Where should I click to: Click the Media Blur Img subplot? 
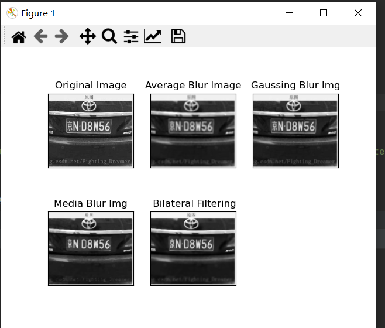(x=91, y=248)
